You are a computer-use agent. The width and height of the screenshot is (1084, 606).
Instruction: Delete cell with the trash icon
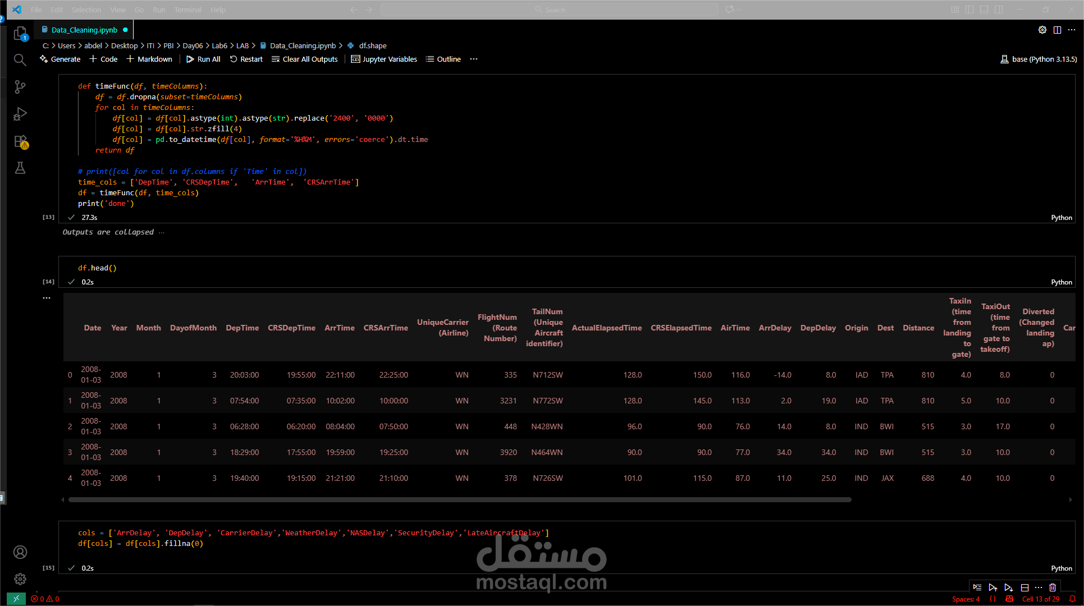pyautogui.click(x=1053, y=587)
